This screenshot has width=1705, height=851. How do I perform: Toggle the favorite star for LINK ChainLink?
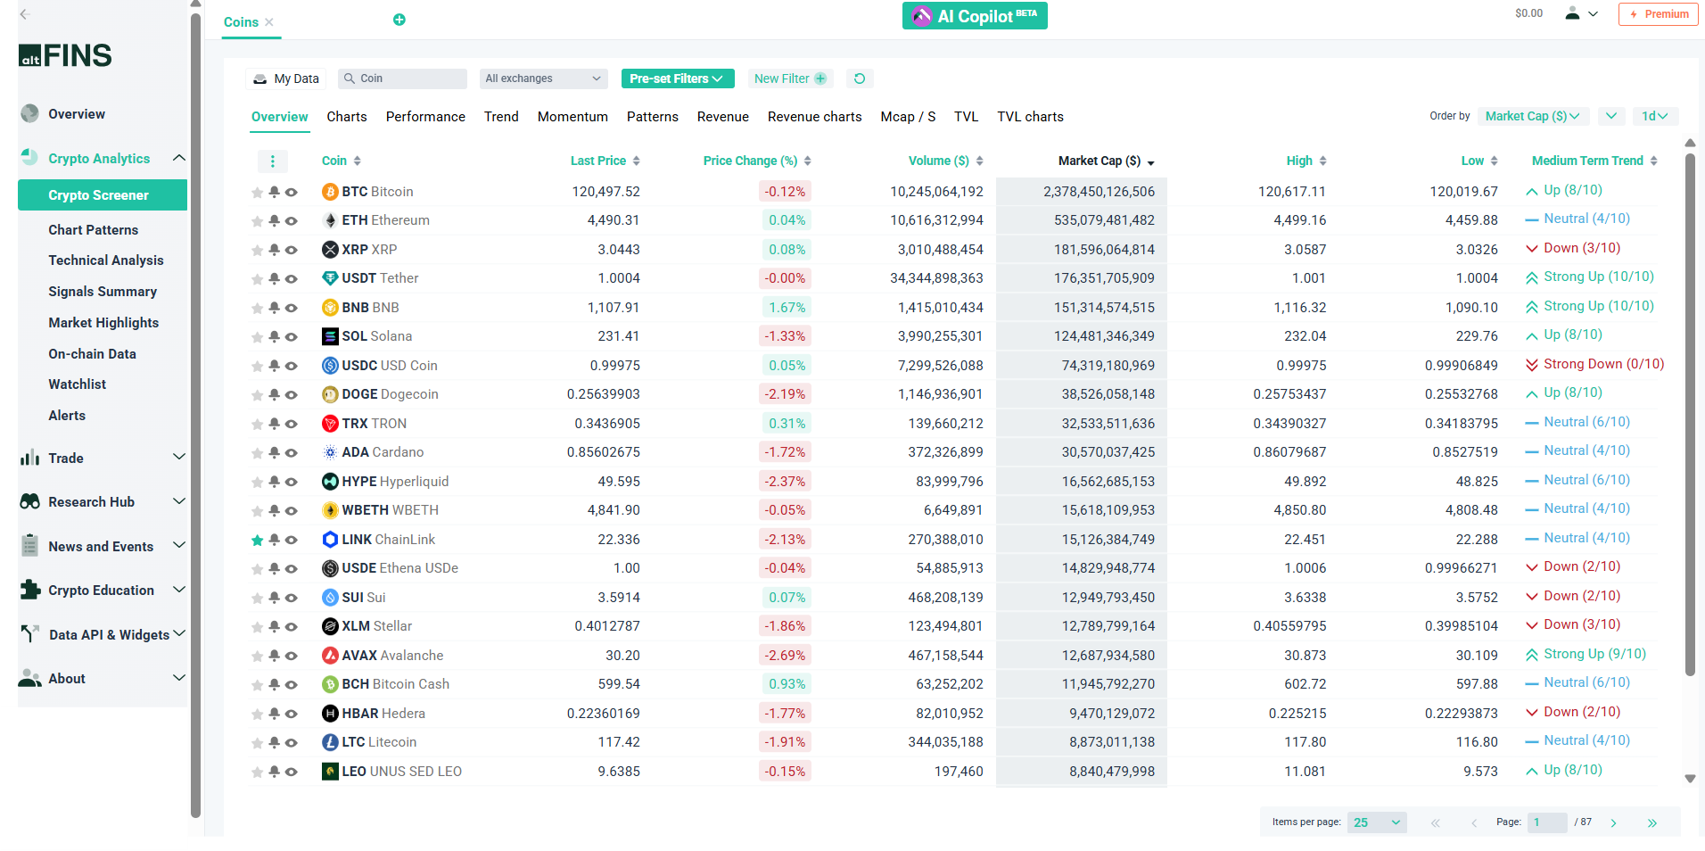[258, 540]
